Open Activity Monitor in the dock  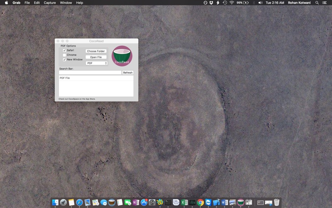192,203
